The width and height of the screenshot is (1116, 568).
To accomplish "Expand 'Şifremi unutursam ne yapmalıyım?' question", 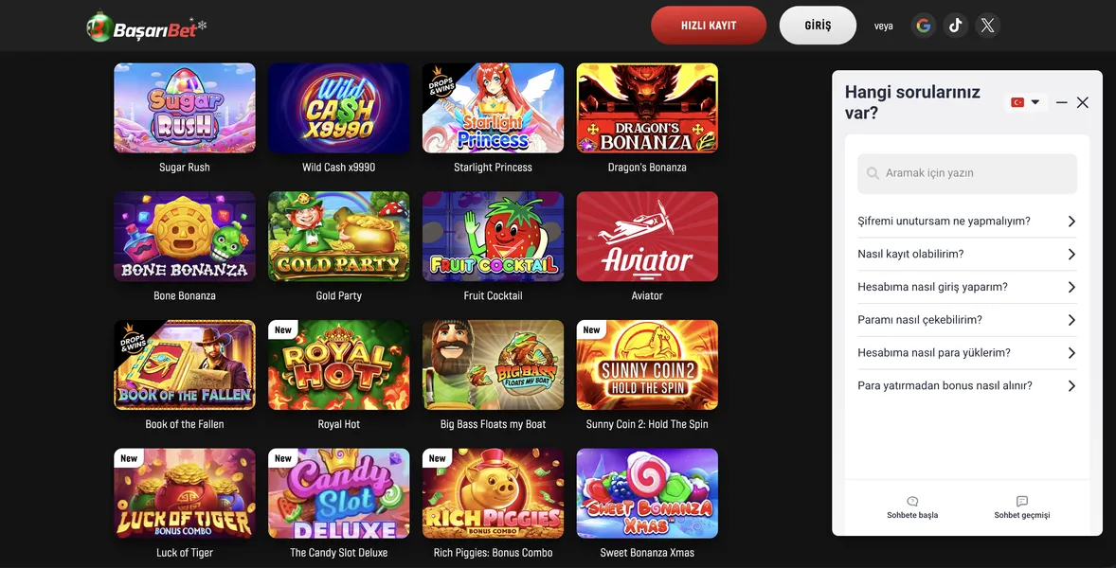I will pyautogui.click(x=966, y=222).
